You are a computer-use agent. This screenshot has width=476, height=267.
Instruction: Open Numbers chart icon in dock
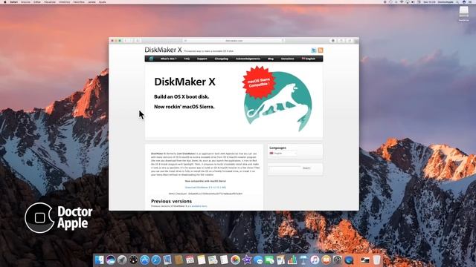tap(292, 260)
